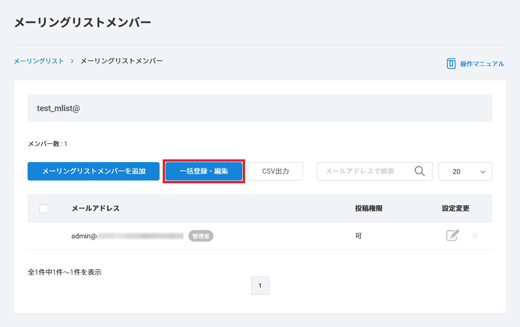The width and height of the screenshot is (520, 327).
Task: Go to メーリングリスト breadcrumb link
Action: (x=39, y=61)
